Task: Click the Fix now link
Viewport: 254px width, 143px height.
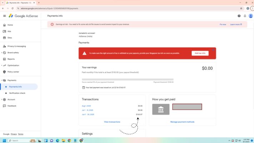Action: [223, 24]
